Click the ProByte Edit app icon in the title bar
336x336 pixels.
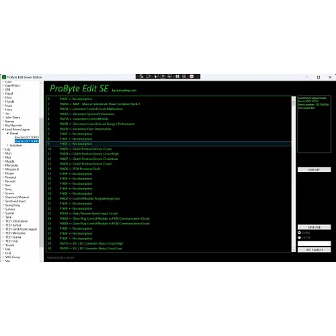click(x=4, y=77)
